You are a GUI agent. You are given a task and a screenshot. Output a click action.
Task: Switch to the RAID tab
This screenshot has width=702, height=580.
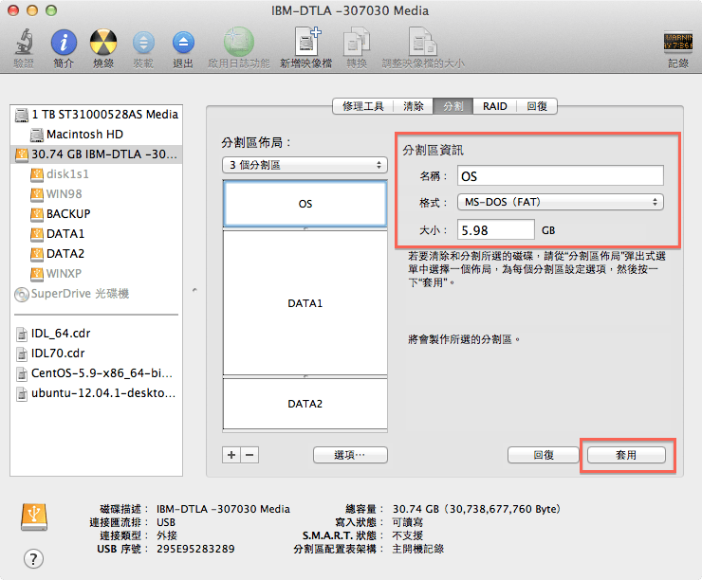point(494,106)
